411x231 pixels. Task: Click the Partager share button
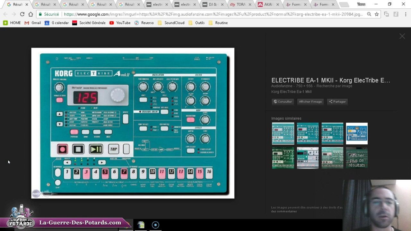337,101
